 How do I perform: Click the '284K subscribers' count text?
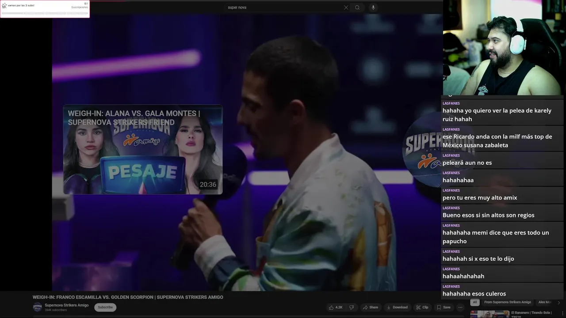pyautogui.click(x=56, y=310)
